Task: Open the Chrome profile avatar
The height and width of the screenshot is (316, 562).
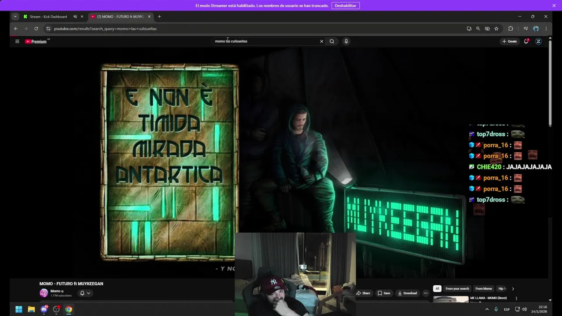Action: [x=536, y=29]
